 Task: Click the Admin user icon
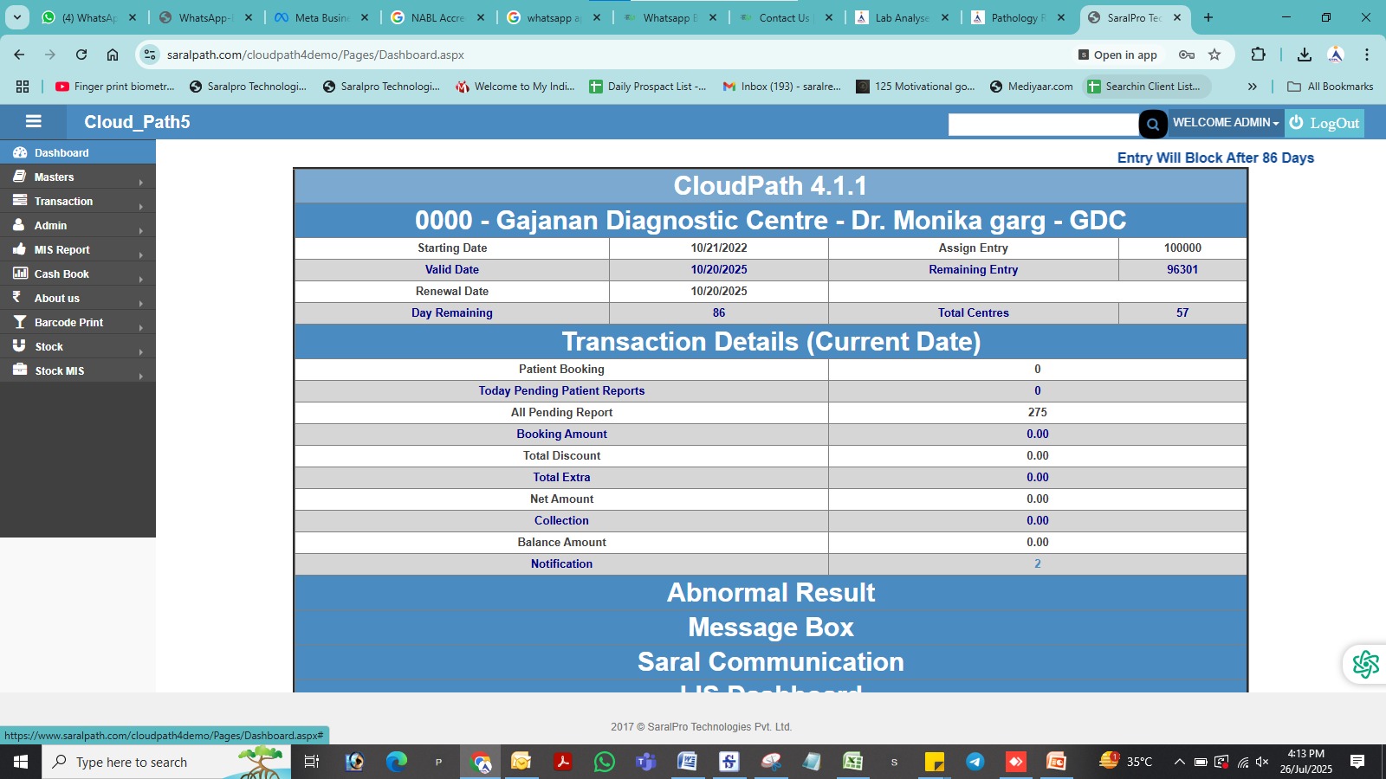tap(19, 224)
